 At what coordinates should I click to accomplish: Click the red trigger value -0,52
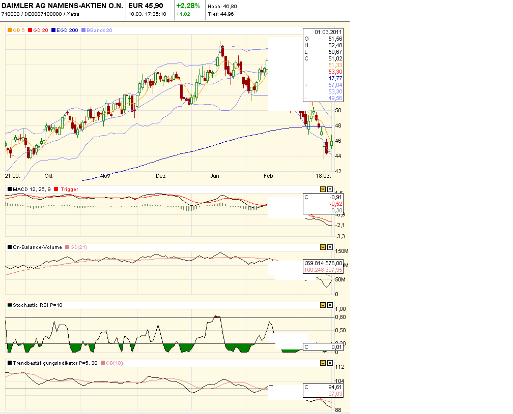point(336,204)
